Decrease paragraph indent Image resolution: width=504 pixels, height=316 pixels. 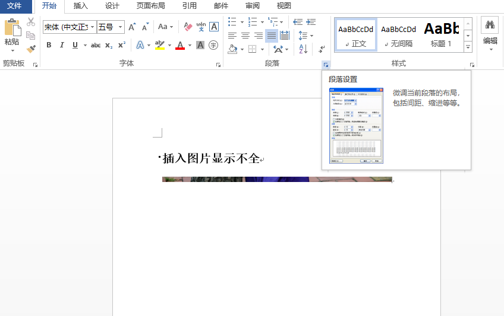point(298,22)
